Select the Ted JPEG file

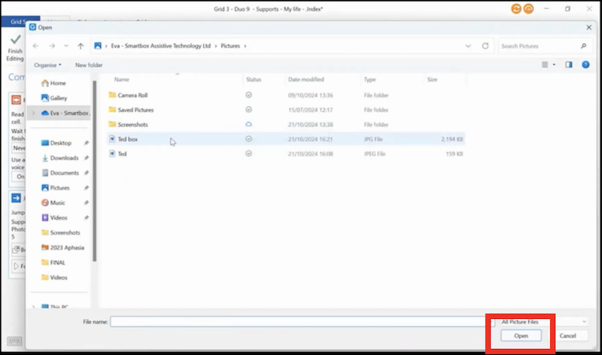click(x=122, y=153)
